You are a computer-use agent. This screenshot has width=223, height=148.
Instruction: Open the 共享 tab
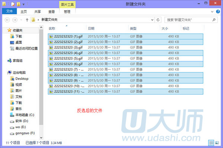coord(38,11)
